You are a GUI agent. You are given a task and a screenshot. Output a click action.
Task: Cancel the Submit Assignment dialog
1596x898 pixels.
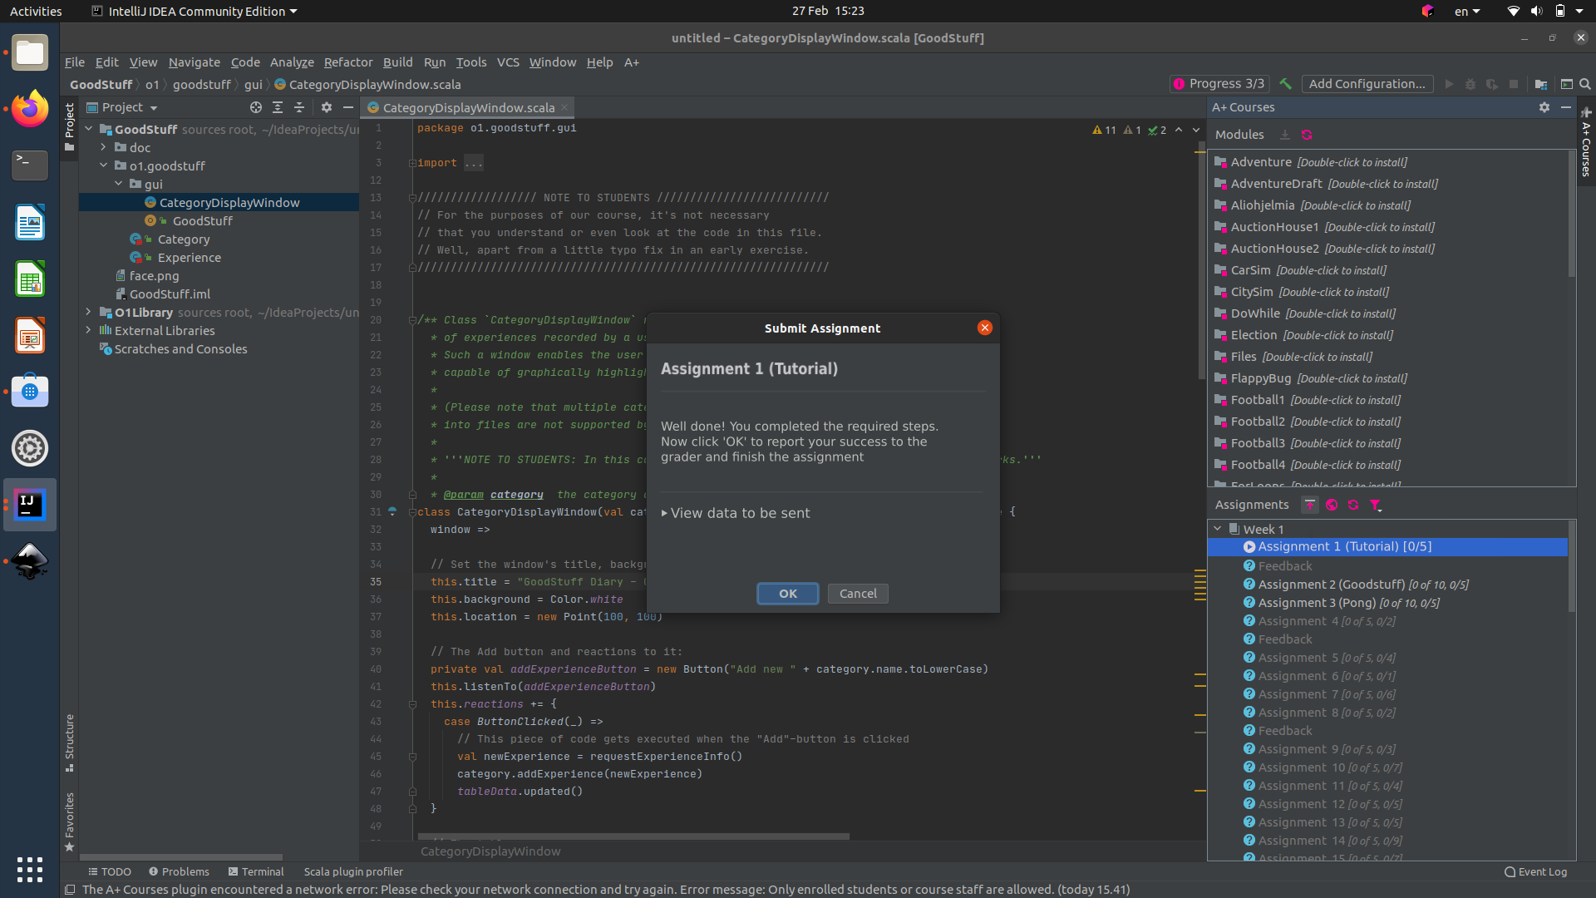857,593
